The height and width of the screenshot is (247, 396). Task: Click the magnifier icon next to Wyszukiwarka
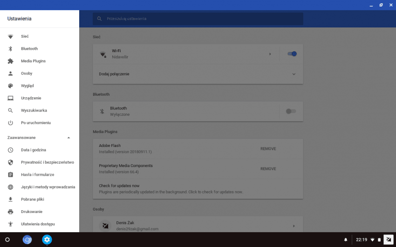click(10, 110)
